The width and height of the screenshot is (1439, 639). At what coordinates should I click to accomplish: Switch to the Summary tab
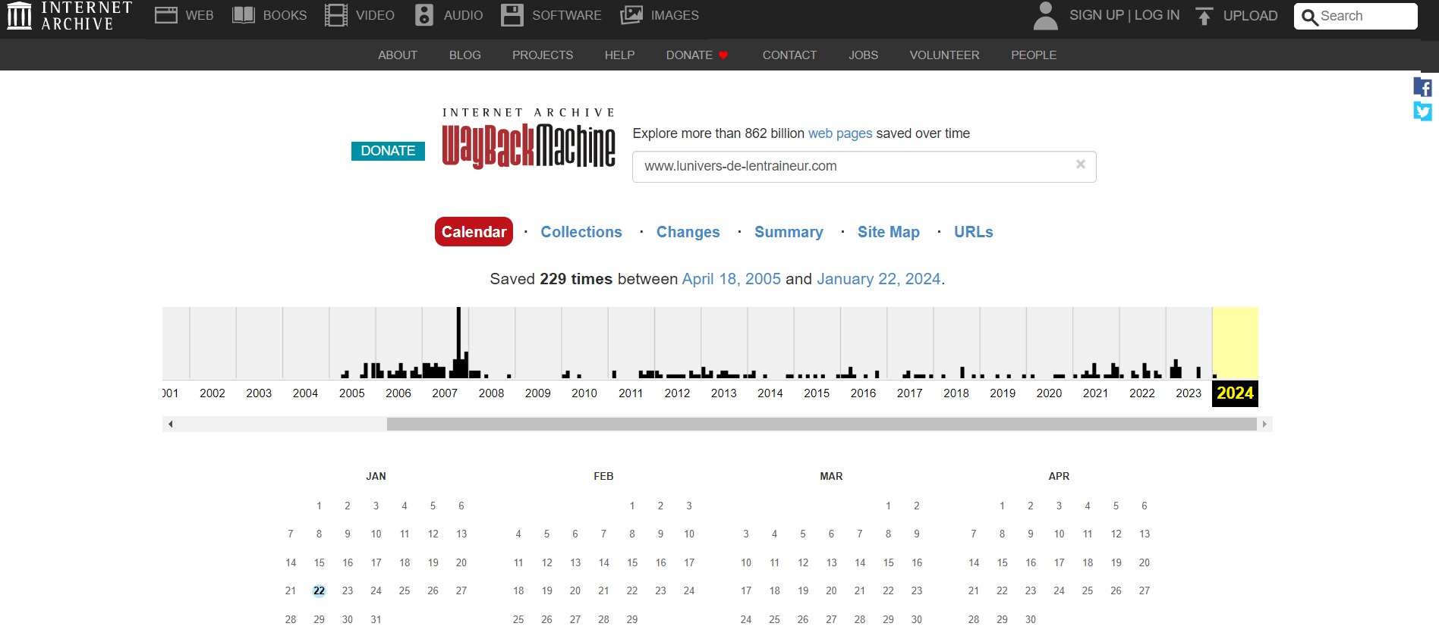(789, 232)
